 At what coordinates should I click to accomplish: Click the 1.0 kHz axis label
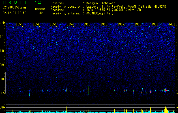(x=3, y=51)
